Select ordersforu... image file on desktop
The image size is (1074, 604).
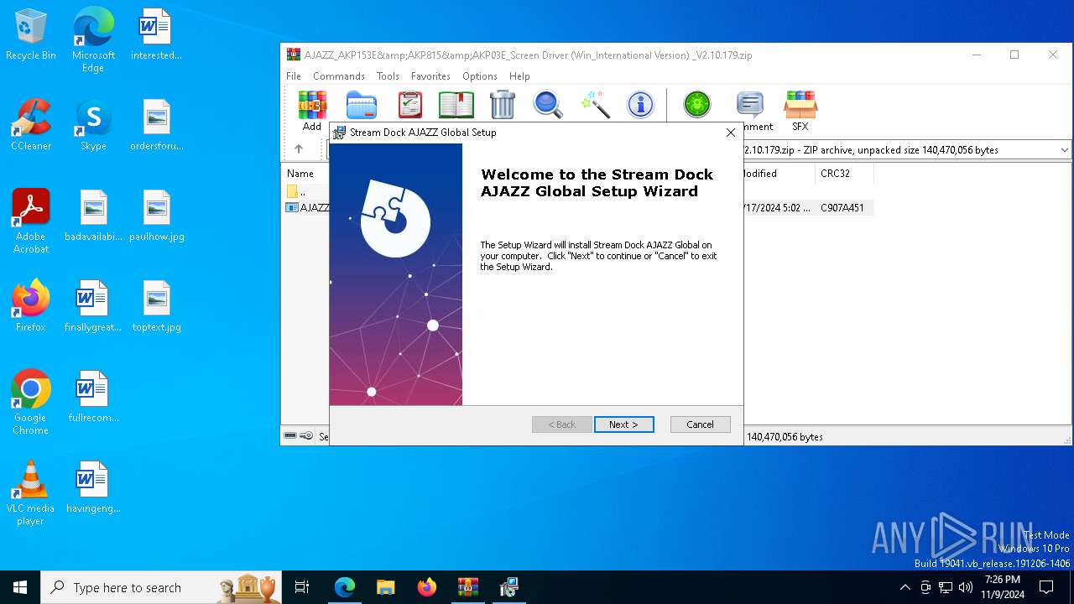click(156, 125)
